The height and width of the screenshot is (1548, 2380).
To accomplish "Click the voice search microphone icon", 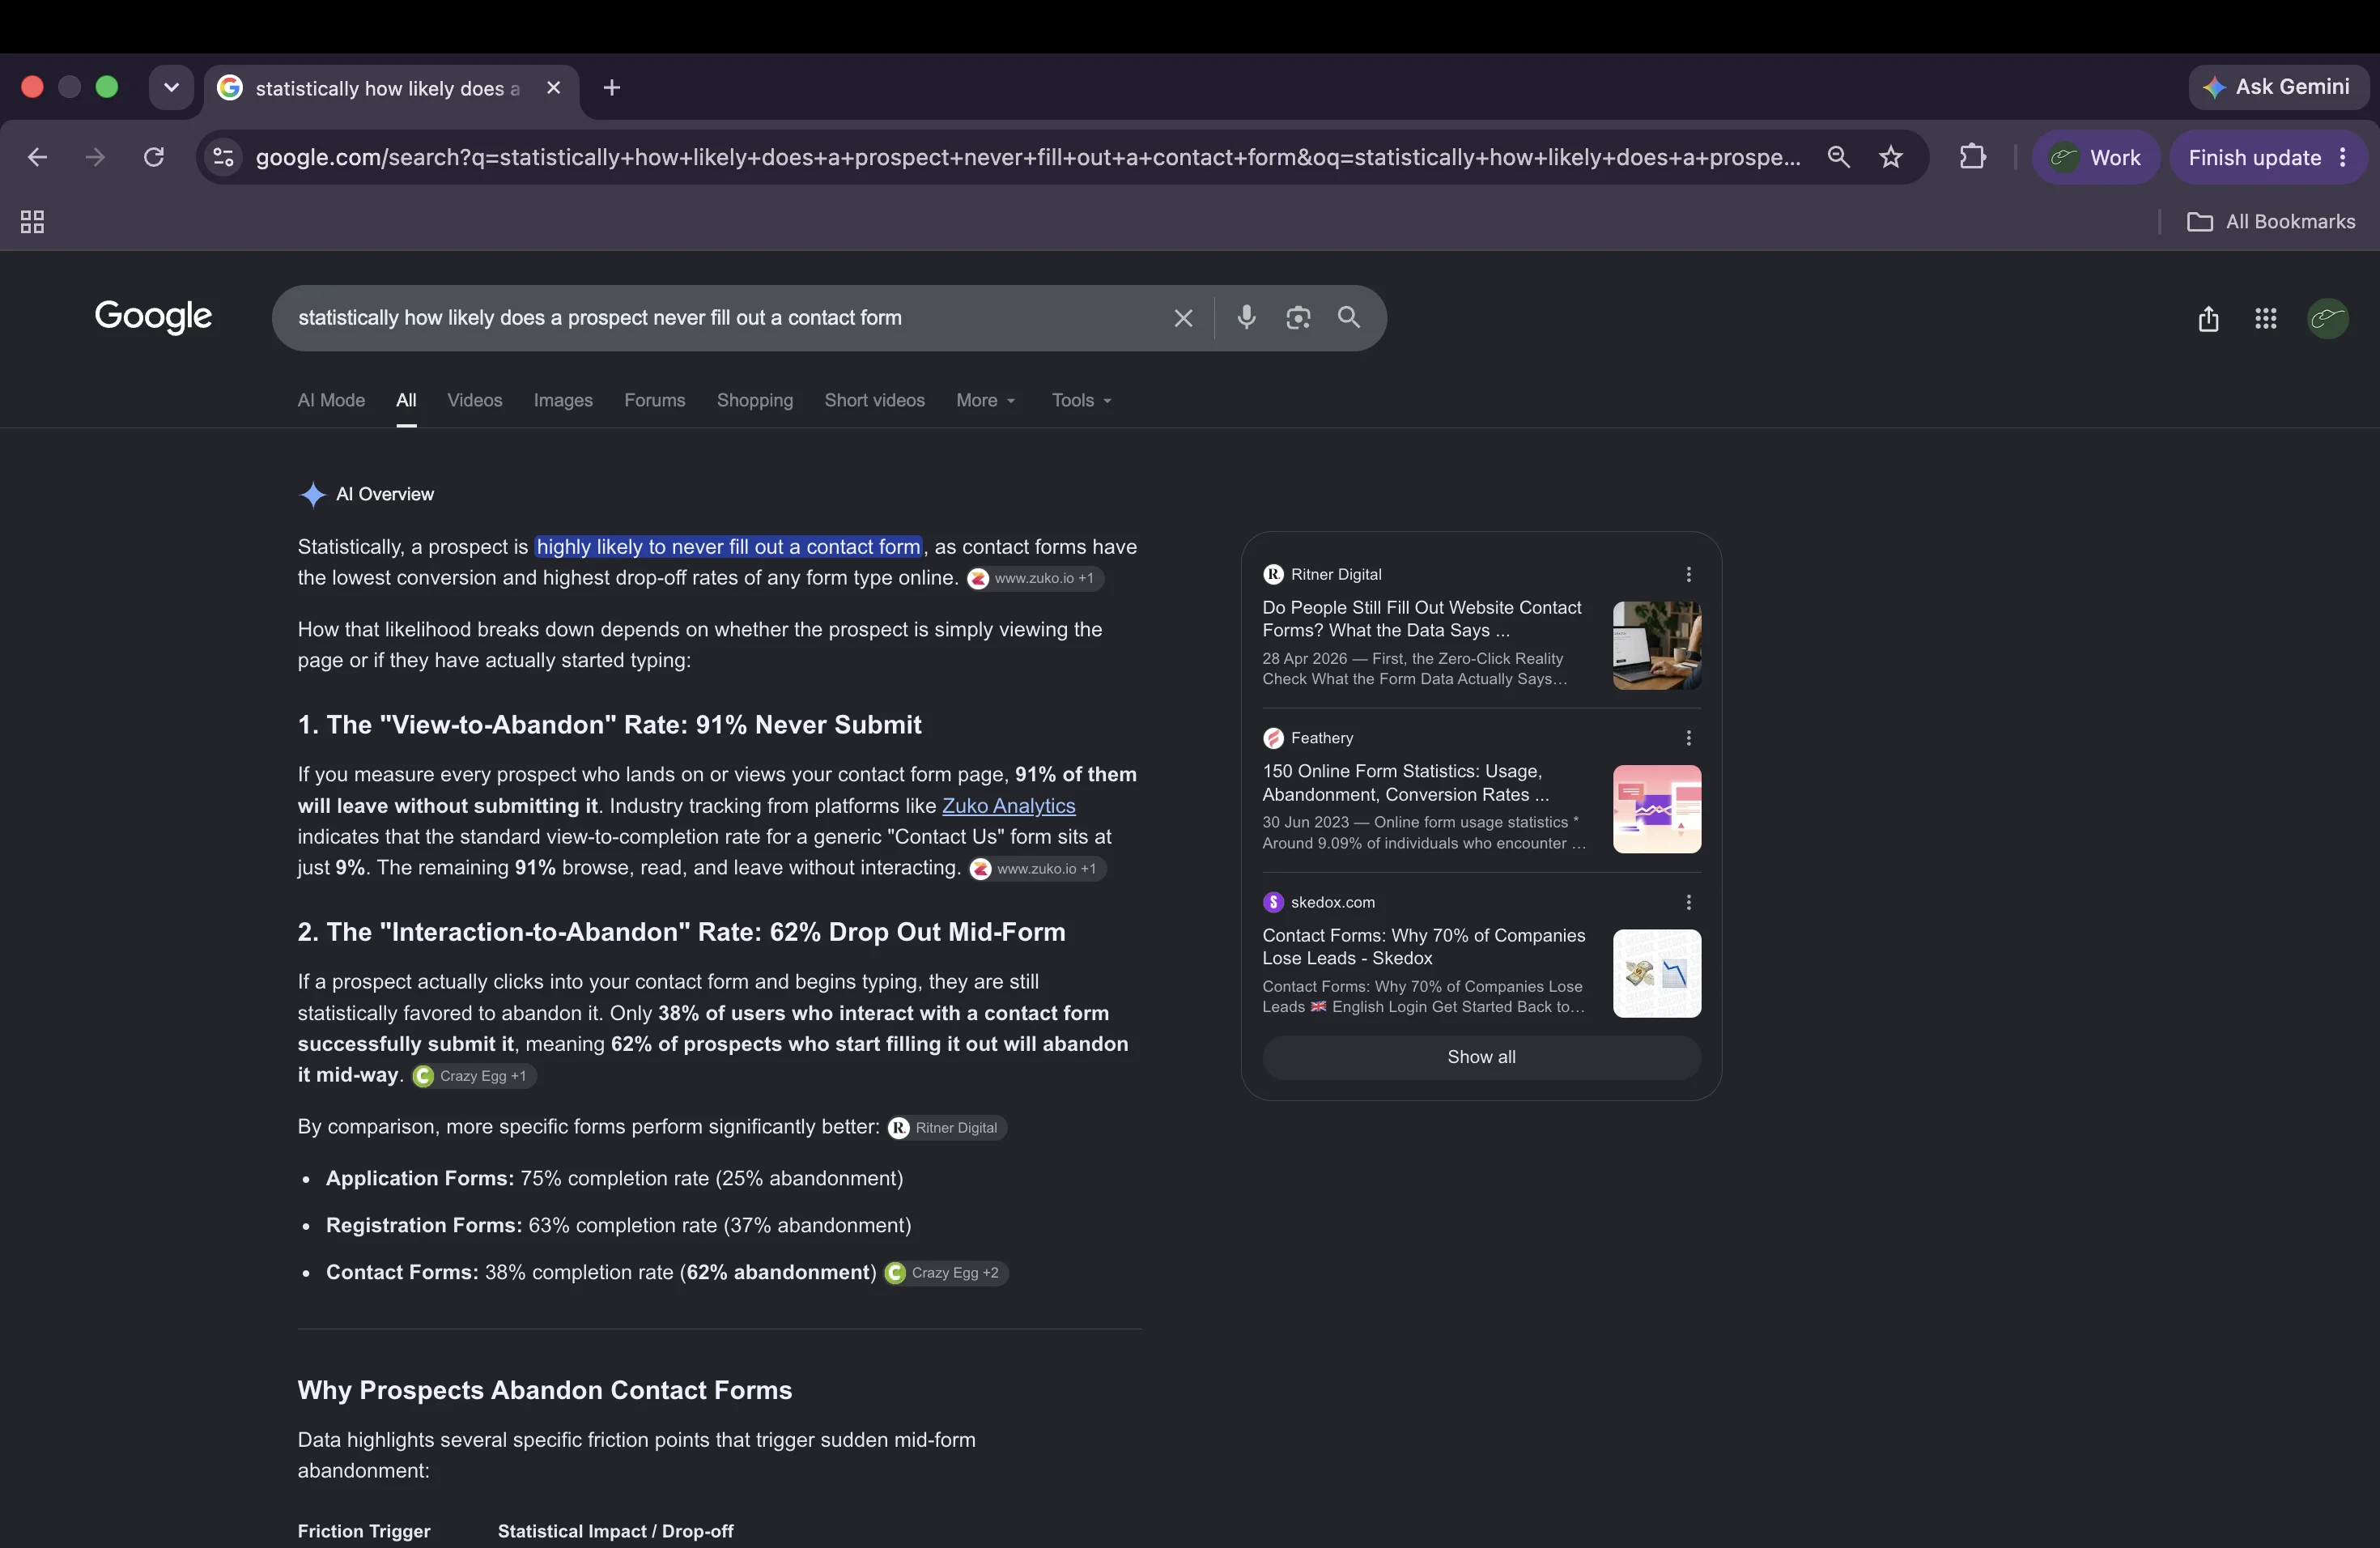I will pyautogui.click(x=1246, y=318).
